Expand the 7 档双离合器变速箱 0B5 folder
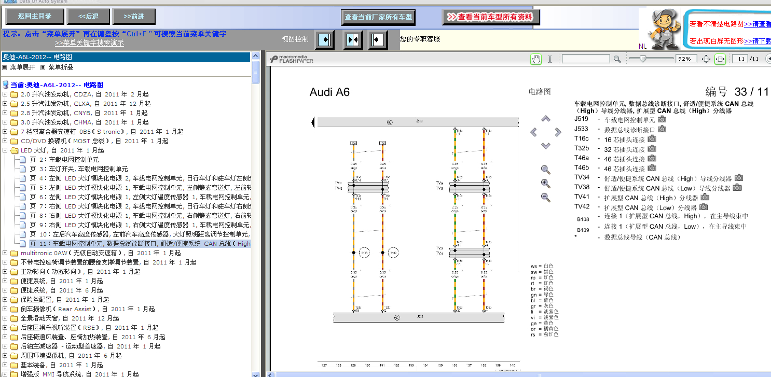771x377 pixels. [x=6, y=132]
